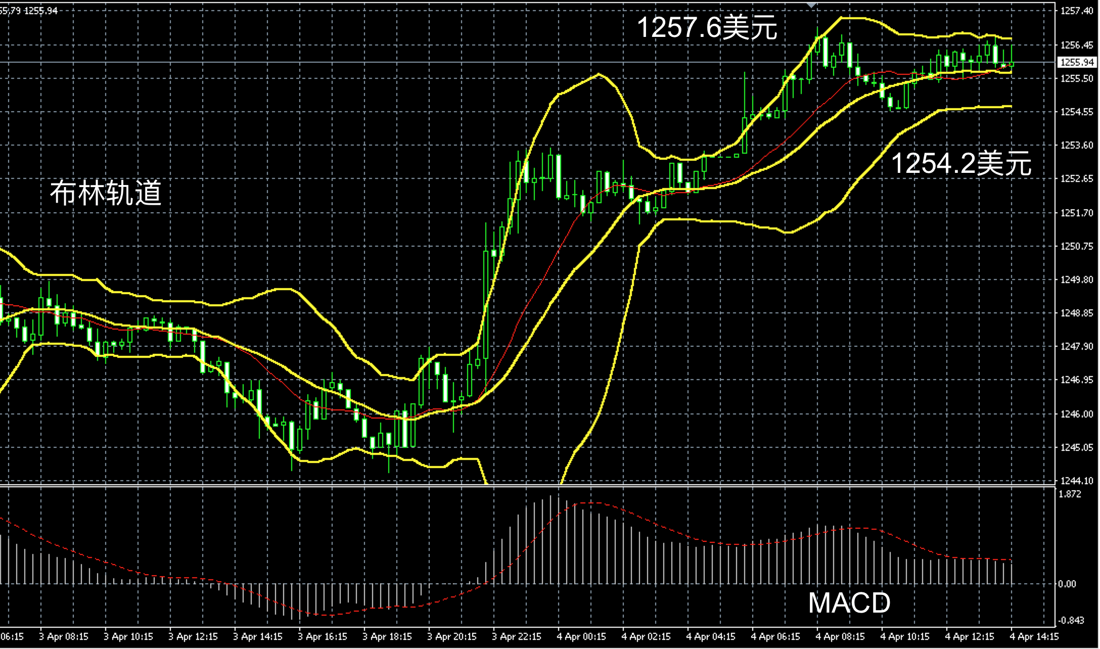Click the MACD 0.00 zero level label

(1067, 584)
